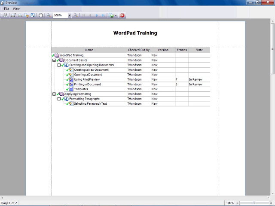Click In Review for Using Print Preview
Image resolution: width=275 pixels, height=206 pixels.
[196, 79]
